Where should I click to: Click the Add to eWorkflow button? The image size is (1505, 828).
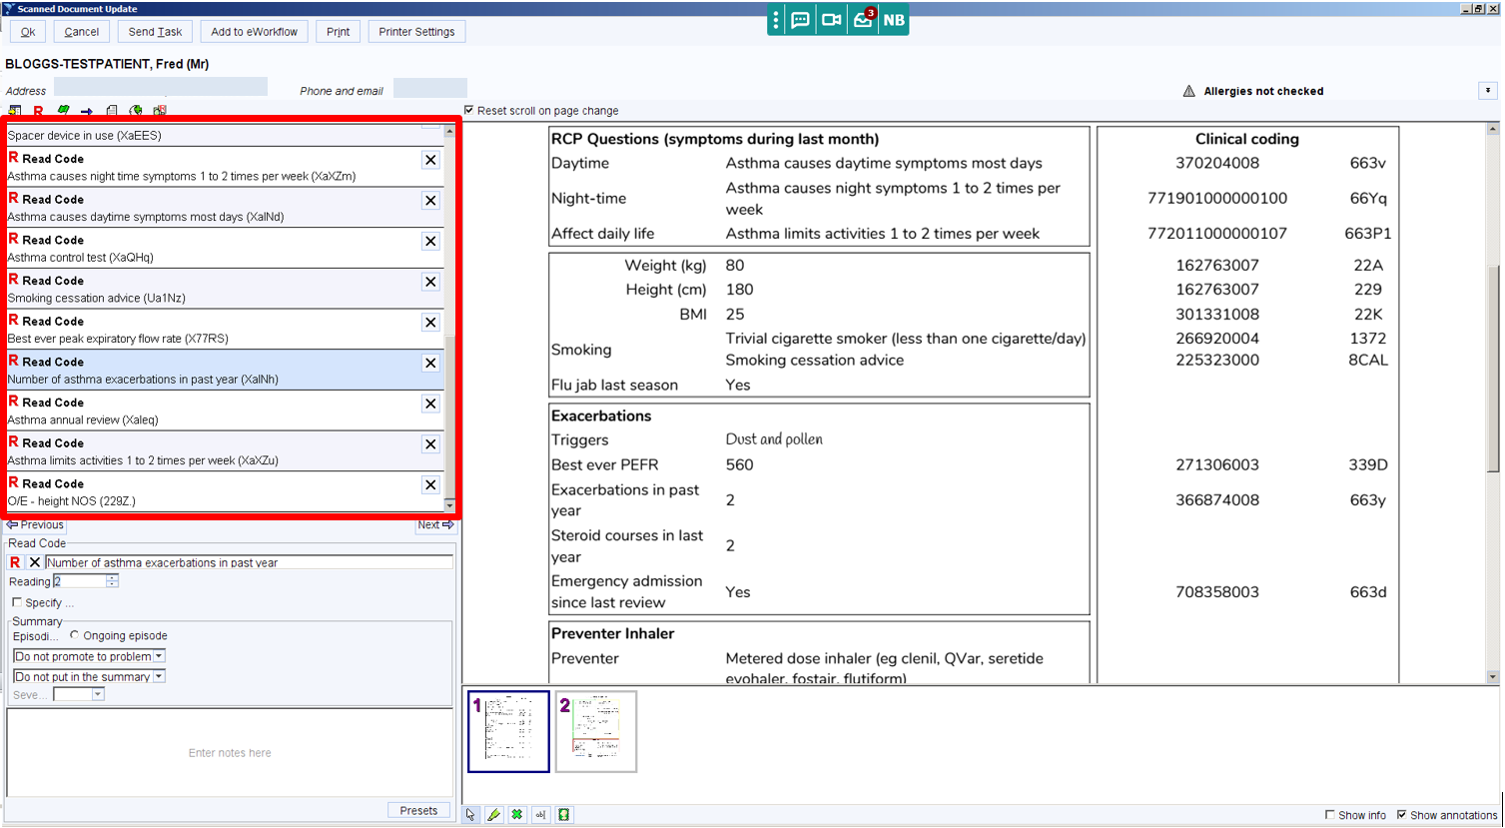coord(254,32)
